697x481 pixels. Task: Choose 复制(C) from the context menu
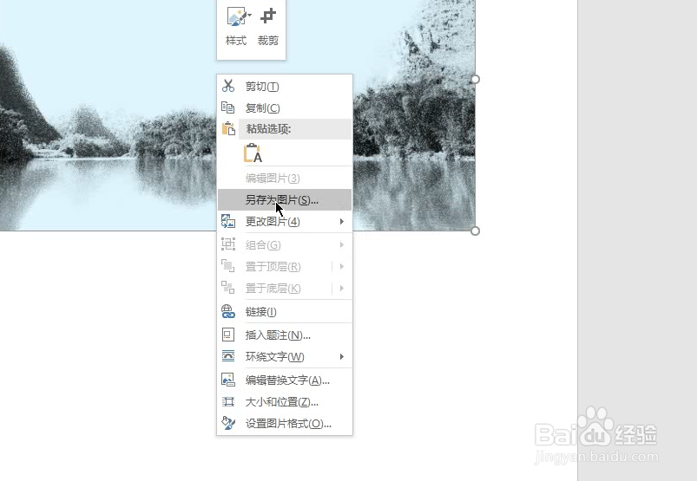(x=285, y=107)
